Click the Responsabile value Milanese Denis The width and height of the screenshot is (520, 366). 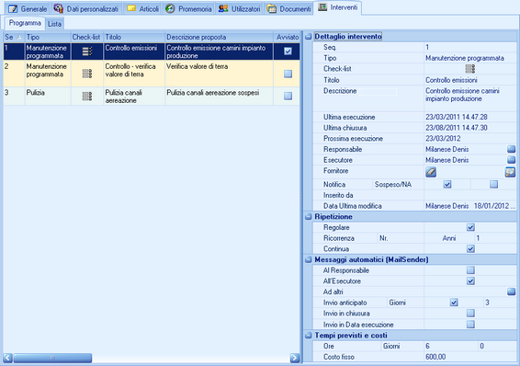pyautogui.click(x=447, y=149)
